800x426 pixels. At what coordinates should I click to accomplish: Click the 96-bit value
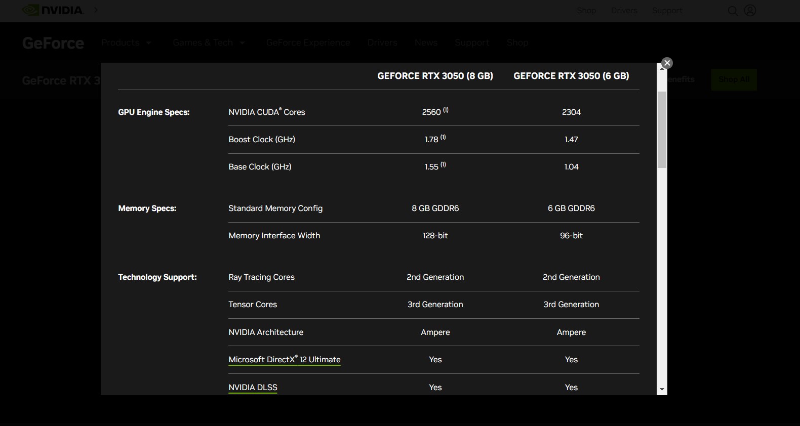coord(571,236)
